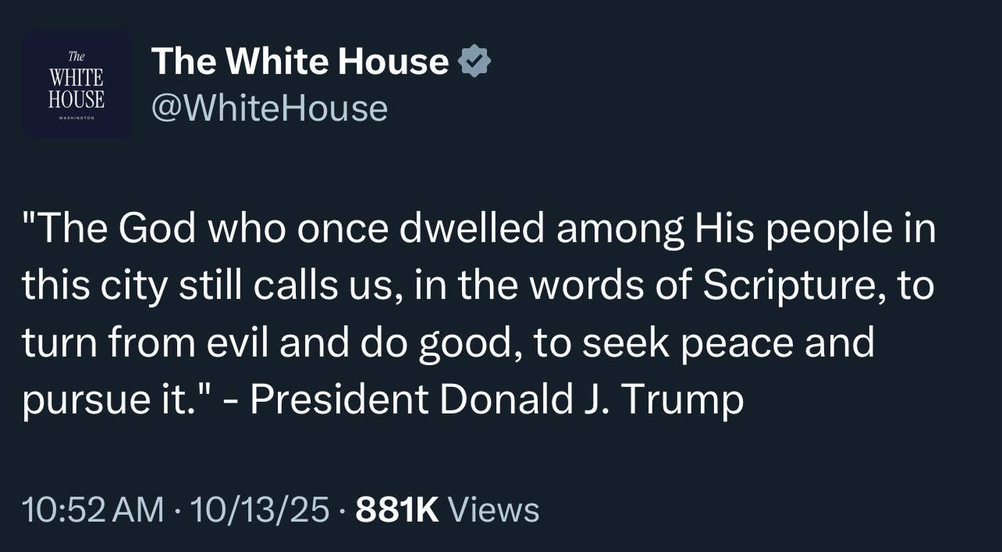Click the words 'this city' in the tweet
Viewport: 1002px width, 552px height.
click(94, 286)
